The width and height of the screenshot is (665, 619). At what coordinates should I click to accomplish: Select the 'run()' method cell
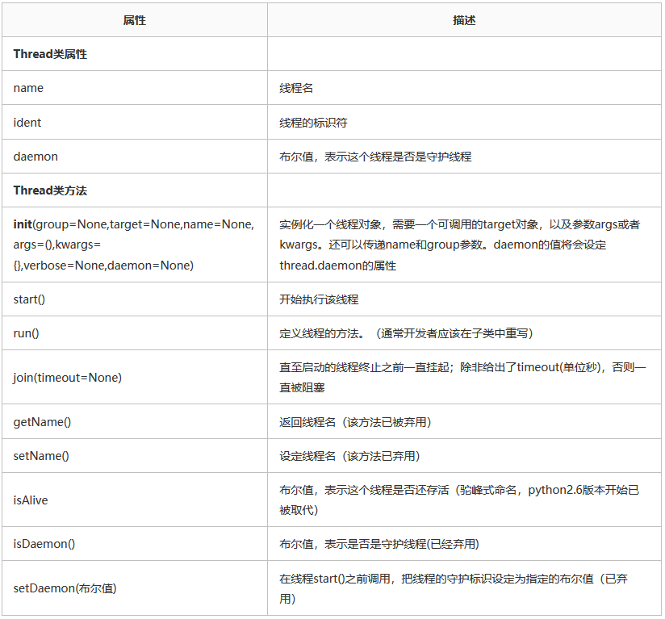tap(135, 333)
